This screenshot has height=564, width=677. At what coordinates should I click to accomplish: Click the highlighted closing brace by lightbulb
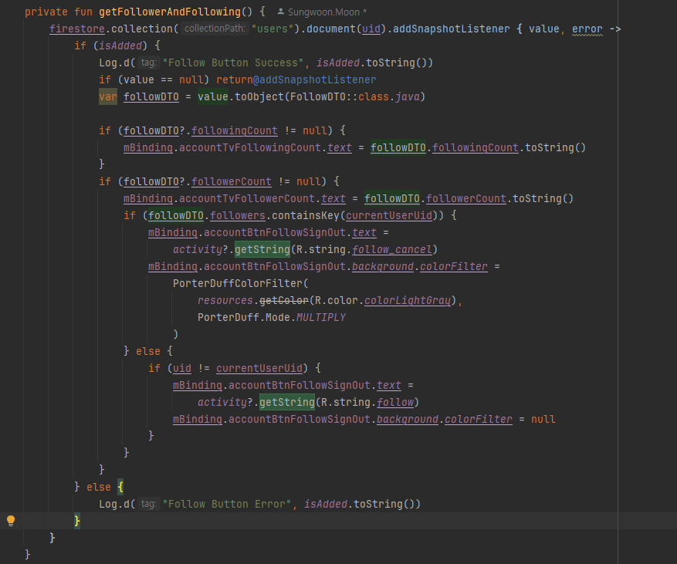pyautogui.click(x=77, y=521)
